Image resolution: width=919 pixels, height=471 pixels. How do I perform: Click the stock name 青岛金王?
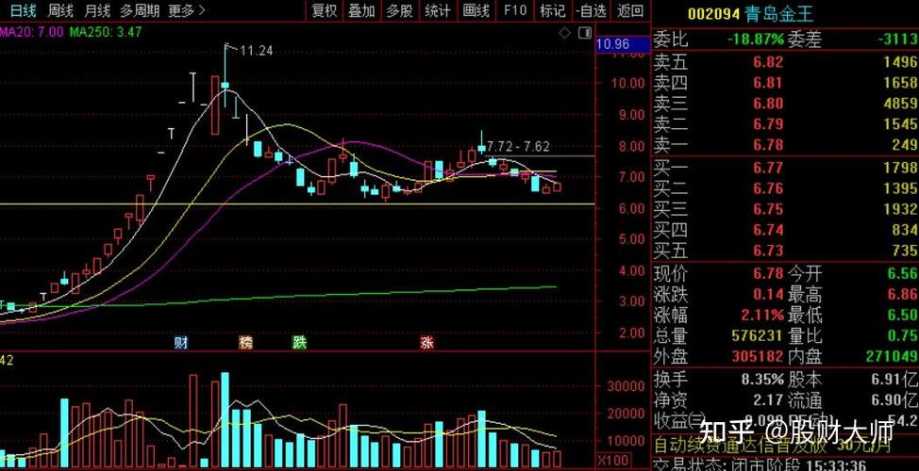coord(779,13)
